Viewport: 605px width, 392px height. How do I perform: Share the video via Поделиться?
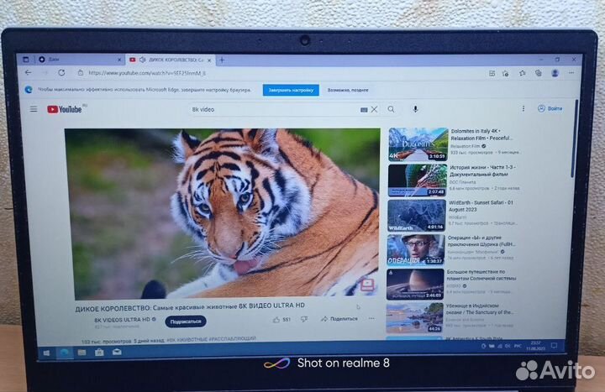[339, 319]
